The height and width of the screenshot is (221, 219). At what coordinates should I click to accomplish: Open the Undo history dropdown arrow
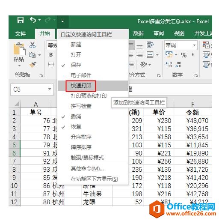(39, 20)
